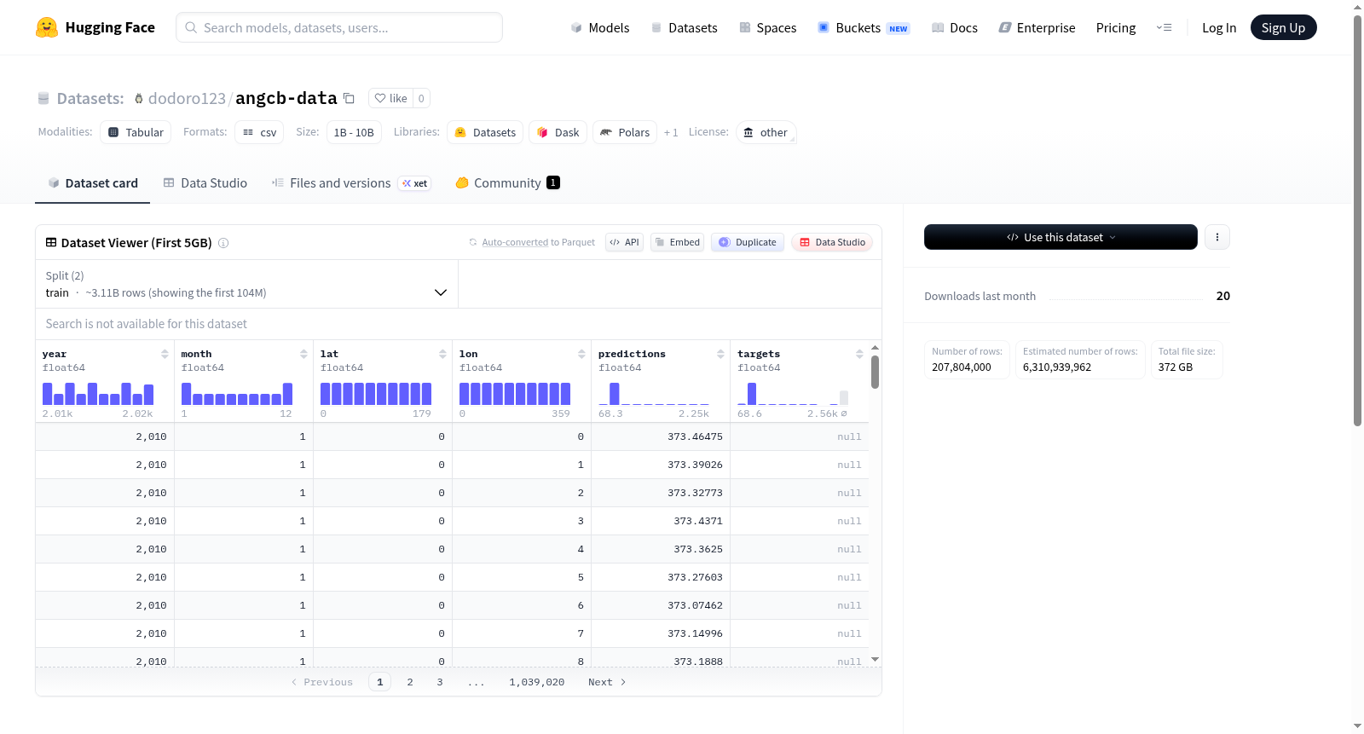Go to Models in the navigation
The height and width of the screenshot is (734, 1364).
(600, 27)
